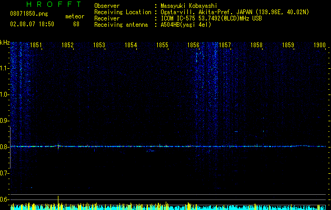Select the A504HB(yagi 4el) antenna text
Screen dimensions: 331x210
pyautogui.click(x=186, y=25)
